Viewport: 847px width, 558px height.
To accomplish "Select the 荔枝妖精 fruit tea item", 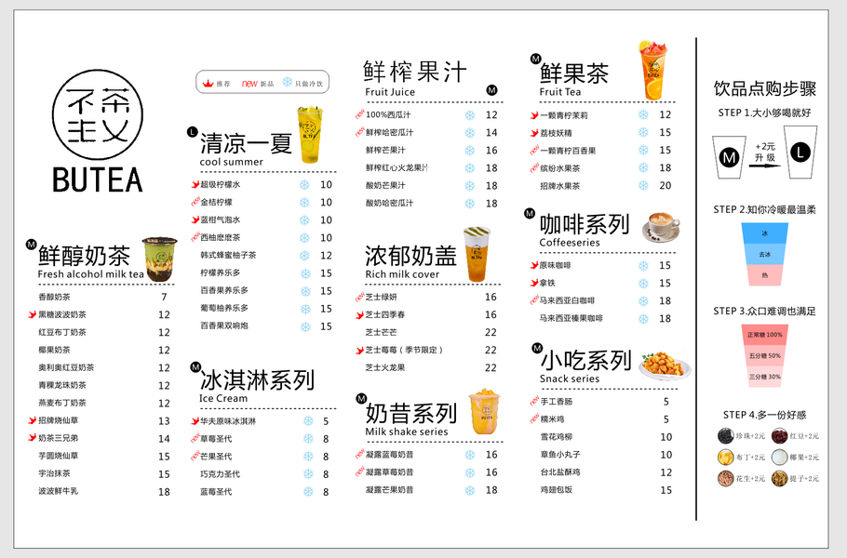I will pyautogui.click(x=556, y=133).
